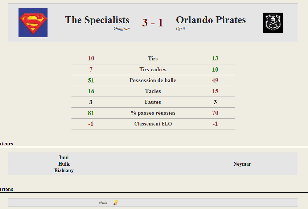The height and width of the screenshot is (209, 308).
Task: Click the Orlando Pirates skull logo
Action: 273,23
